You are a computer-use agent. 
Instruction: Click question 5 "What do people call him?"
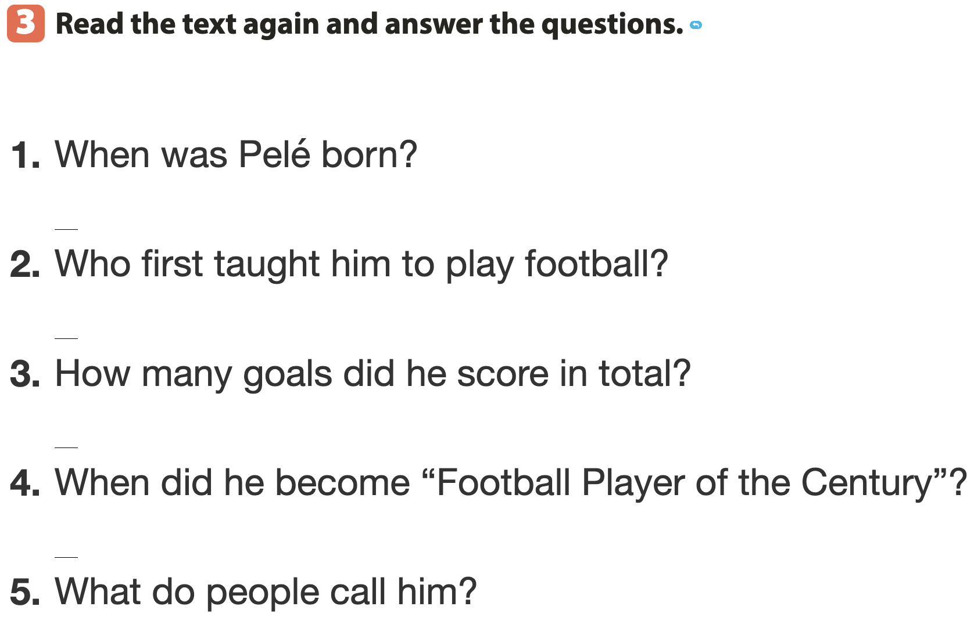pos(266,591)
